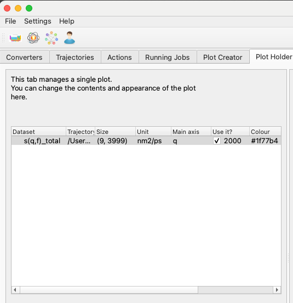Click the horizontal scrollbar thumb
Screen dimensions: 293x303
pos(109,290)
